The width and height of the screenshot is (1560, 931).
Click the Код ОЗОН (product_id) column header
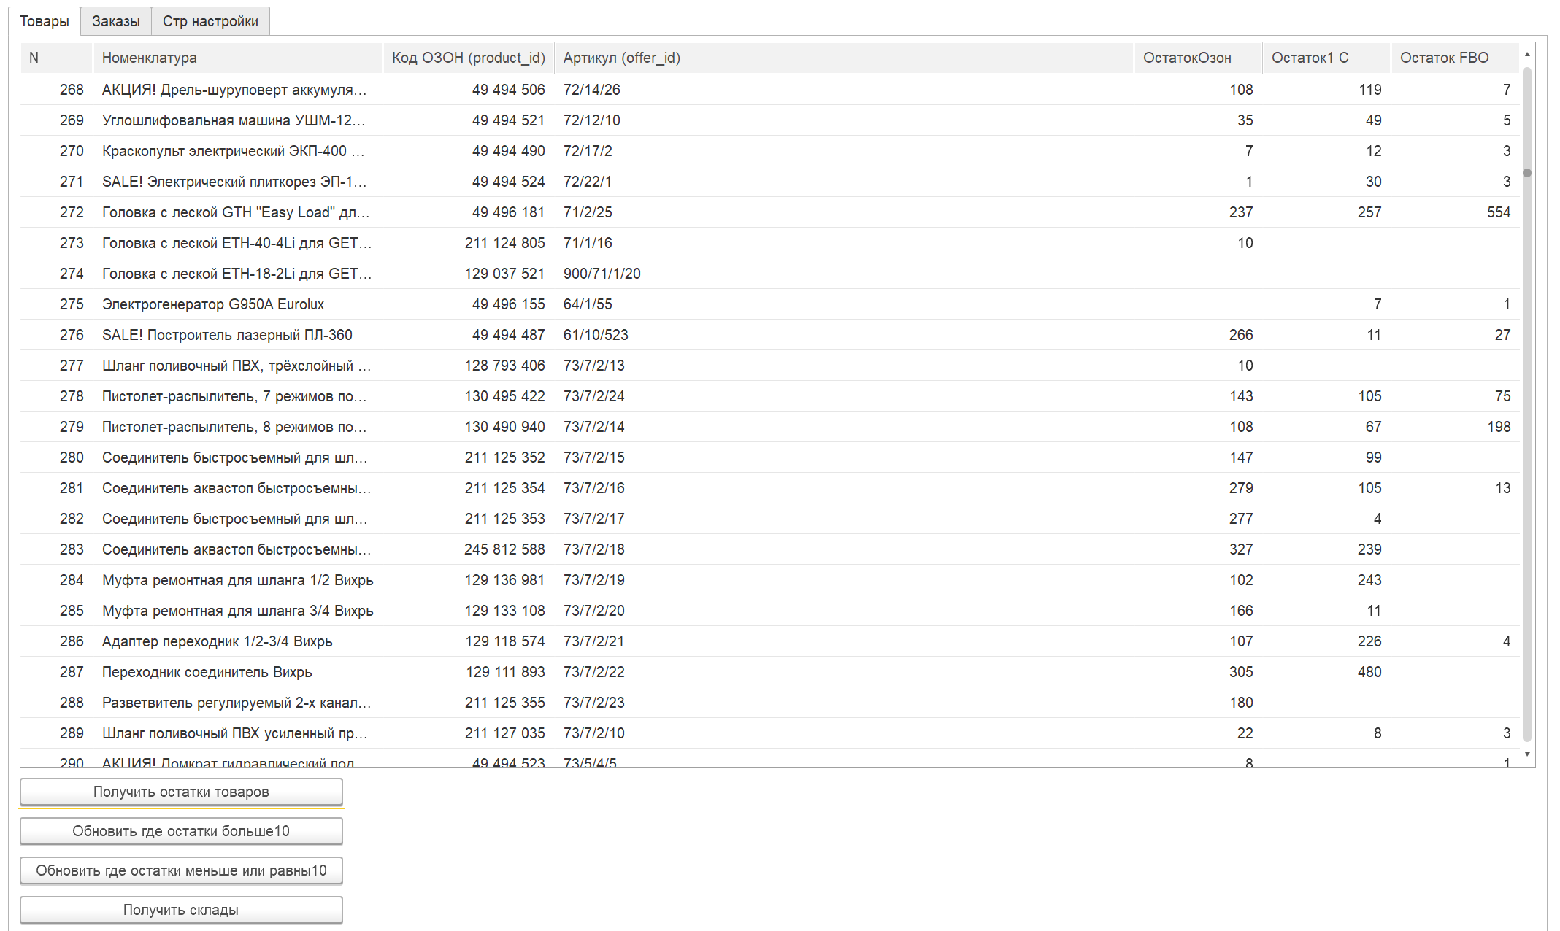click(x=468, y=58)
